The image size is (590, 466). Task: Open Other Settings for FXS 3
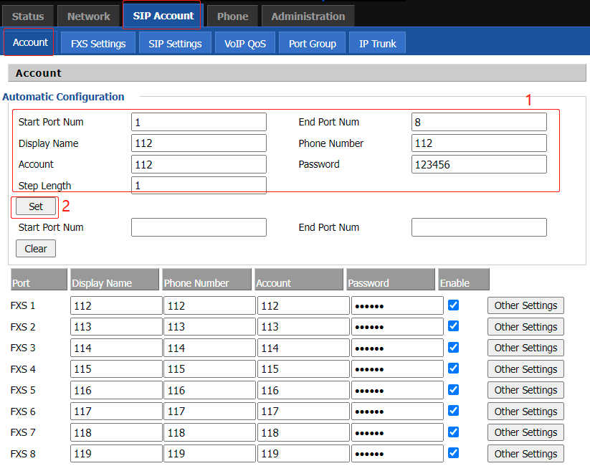(x=525, y=348)
